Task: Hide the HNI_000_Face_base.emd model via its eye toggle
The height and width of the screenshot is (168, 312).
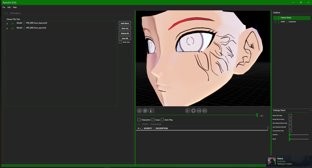Action: 12,23
